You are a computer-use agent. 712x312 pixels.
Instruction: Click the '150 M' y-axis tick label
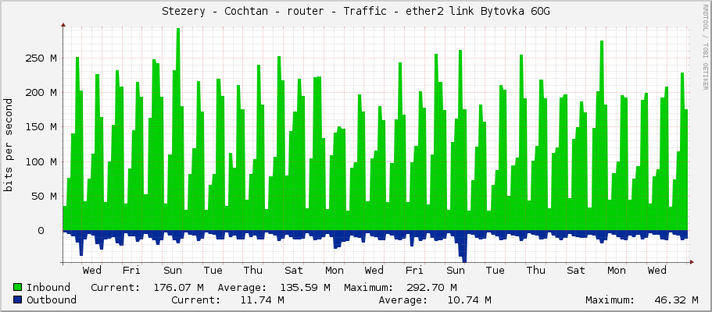(41, 127)
